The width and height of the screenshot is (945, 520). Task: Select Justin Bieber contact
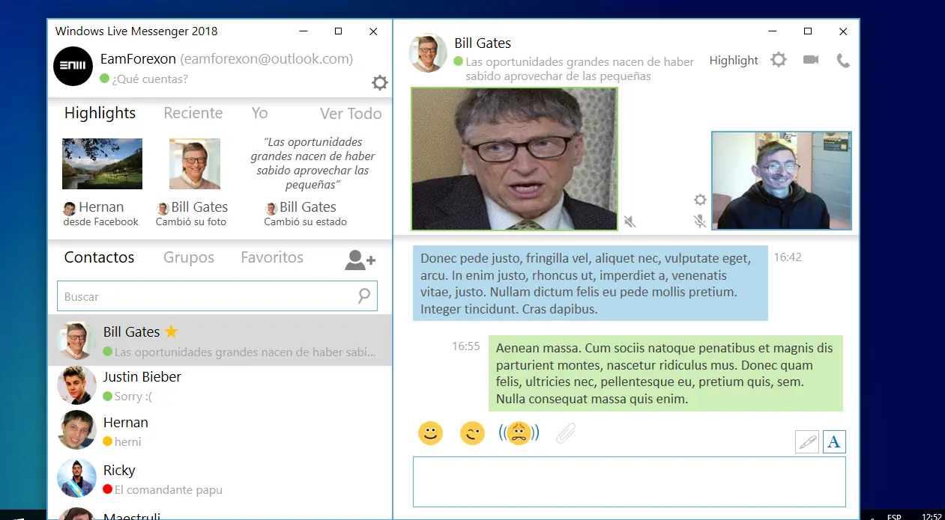pos(220,386)
